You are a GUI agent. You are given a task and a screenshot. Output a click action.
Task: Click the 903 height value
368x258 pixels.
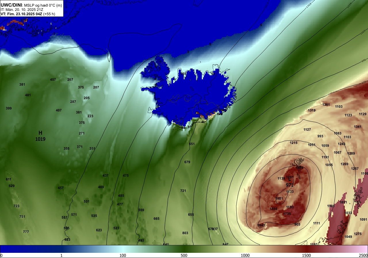click(x=297, y=224)
